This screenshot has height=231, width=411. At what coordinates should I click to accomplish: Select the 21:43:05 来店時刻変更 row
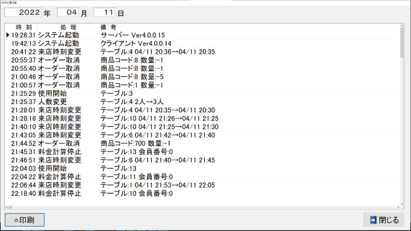click(x=202, y=135)
